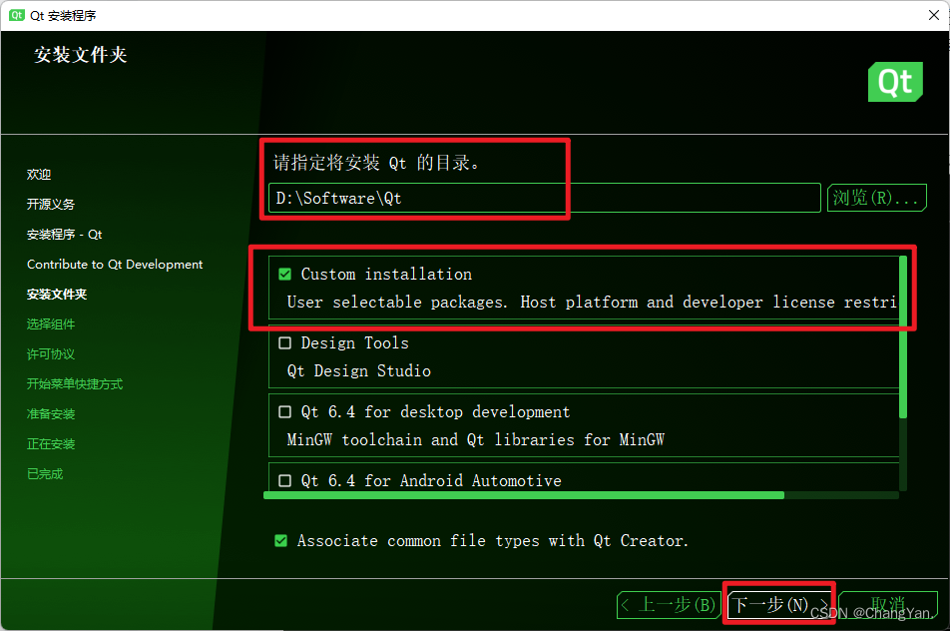This screenshot has height=631, width=950.
Task: Select the 开源义务 step in the sidebar
Action: coord(51,205)
